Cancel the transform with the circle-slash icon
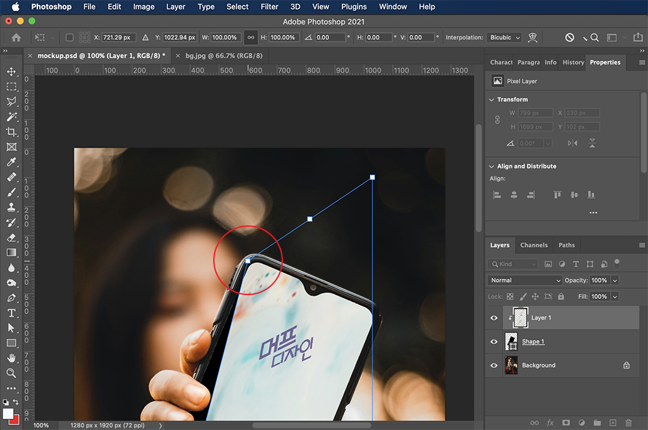 pos(570,37)
